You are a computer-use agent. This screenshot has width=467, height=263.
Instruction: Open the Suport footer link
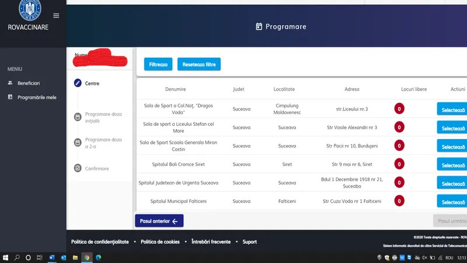tap(249, 242)
